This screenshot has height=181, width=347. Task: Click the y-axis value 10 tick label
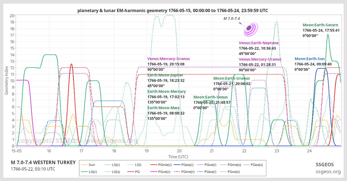[x=12, y=81]
